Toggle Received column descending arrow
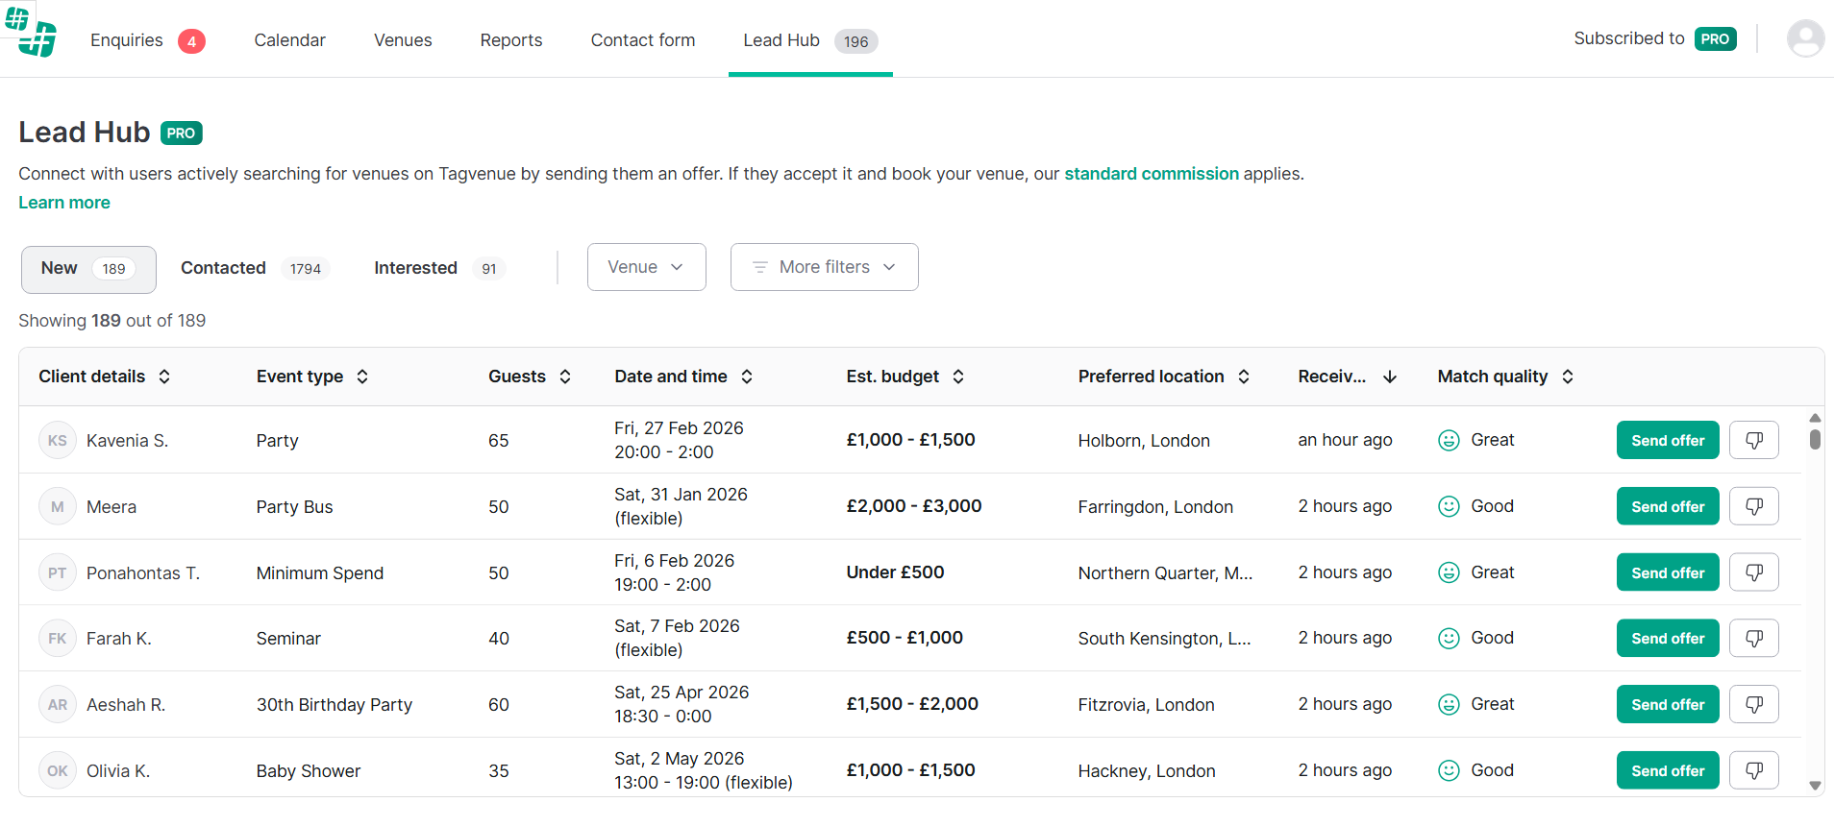 1390,377
